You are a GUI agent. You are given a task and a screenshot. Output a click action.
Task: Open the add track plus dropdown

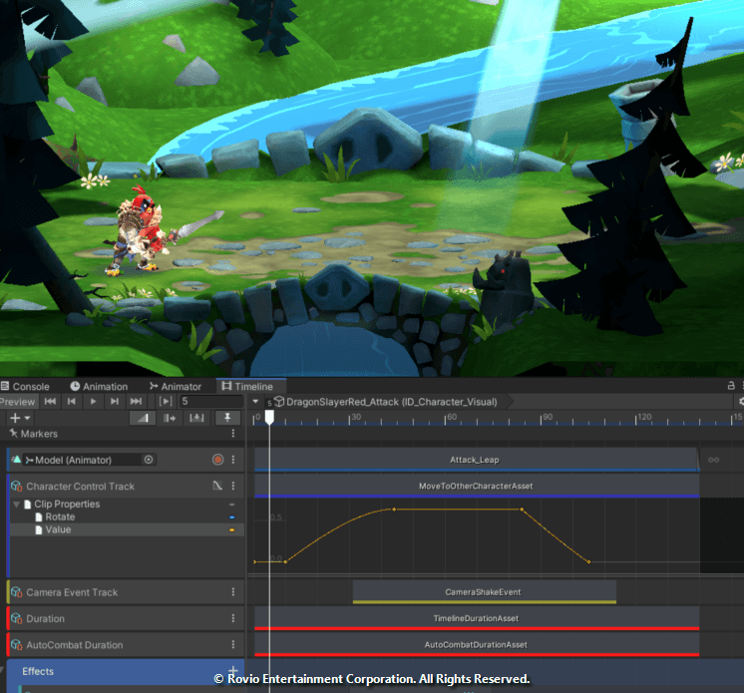[x=19, y=418]
